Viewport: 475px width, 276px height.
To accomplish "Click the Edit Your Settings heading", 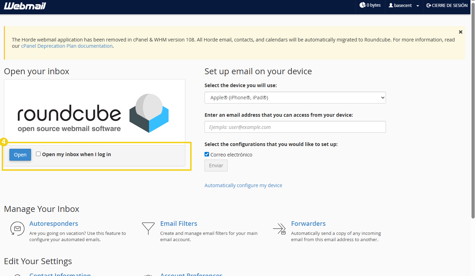I will point(38,261).
